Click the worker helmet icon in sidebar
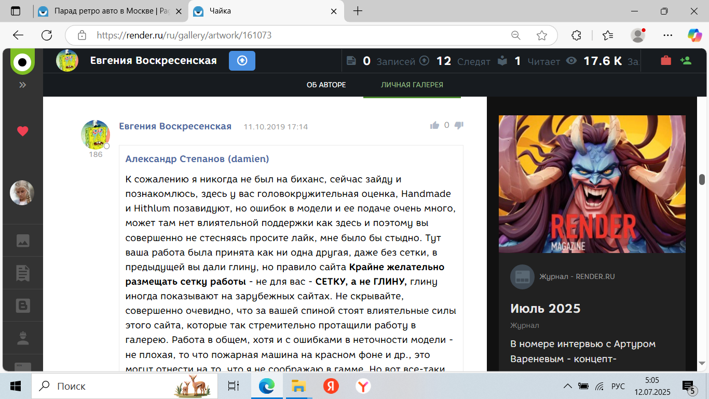The height and width of the screenshot is (399, 709). 23,339
